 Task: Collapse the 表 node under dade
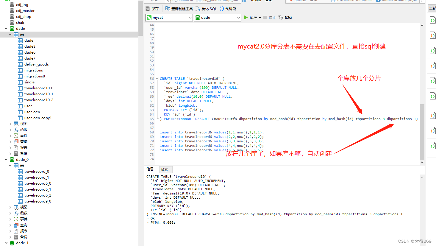[x=10, y=35]
